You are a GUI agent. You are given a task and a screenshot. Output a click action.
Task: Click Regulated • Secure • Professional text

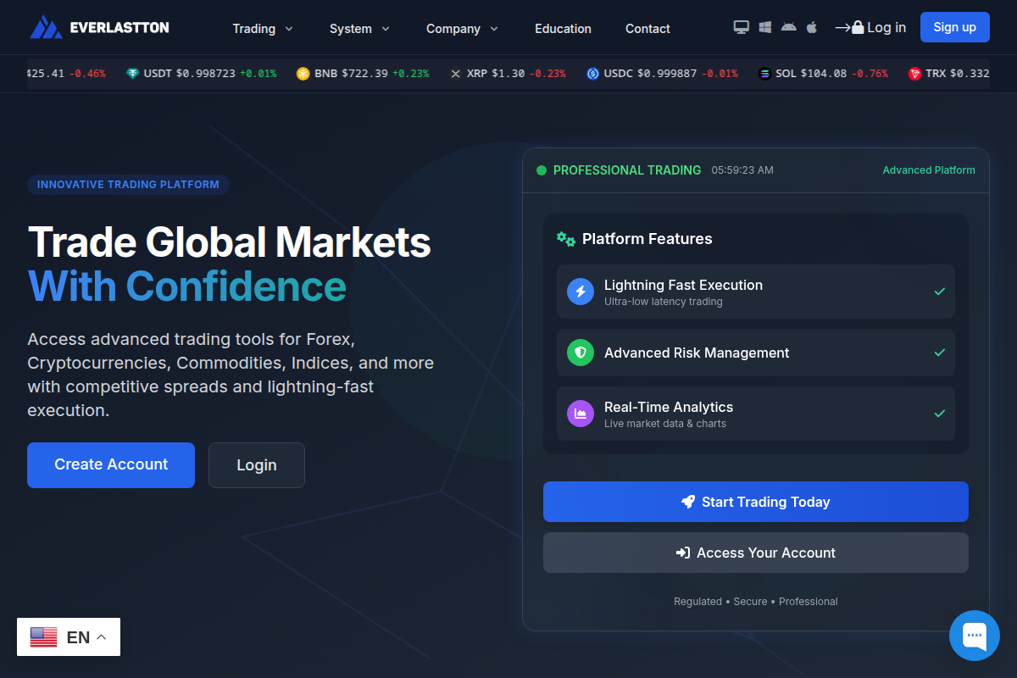coord(756,602)
